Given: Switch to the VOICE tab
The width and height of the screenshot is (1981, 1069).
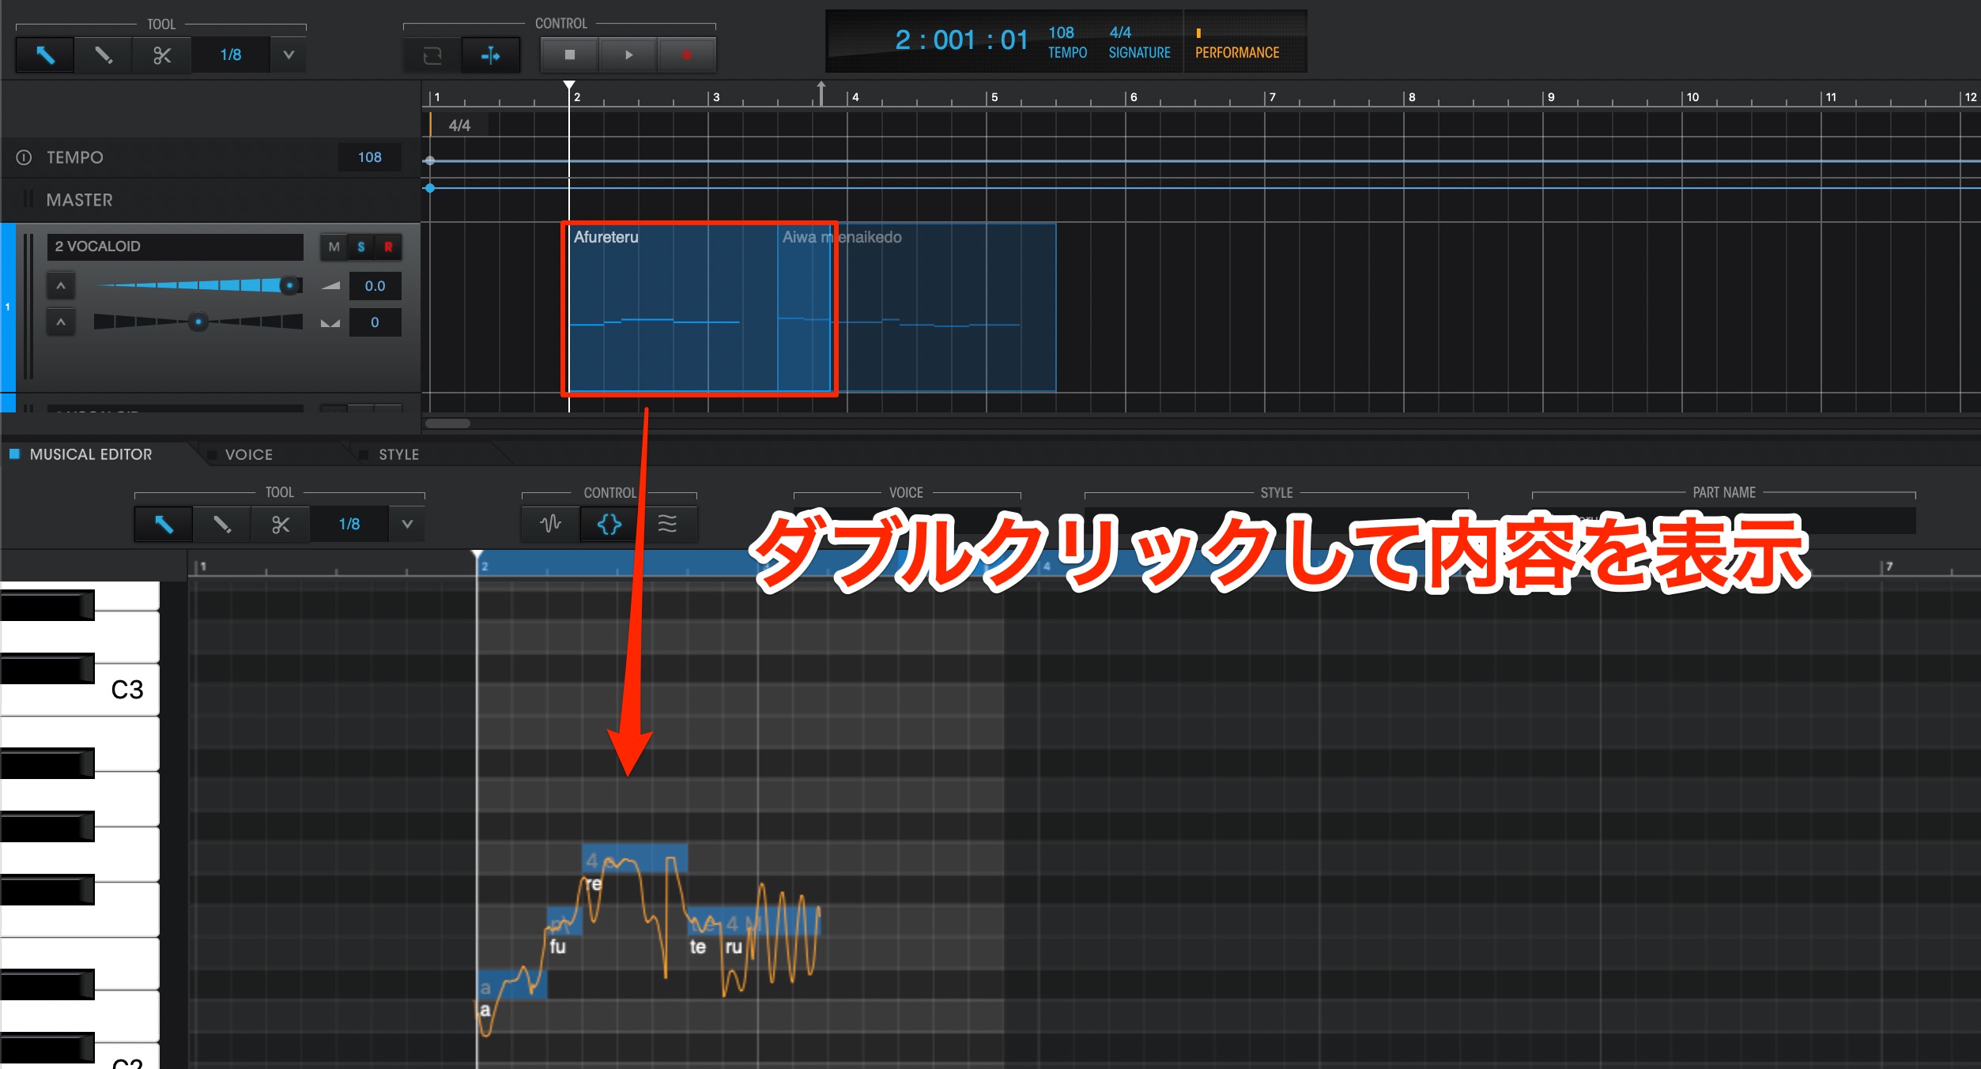Looking at the screenshot, I should coord(248,454).
